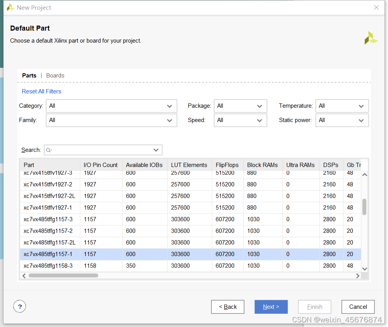Select part xc7vx485tffg1157-2L

(191, 243)
